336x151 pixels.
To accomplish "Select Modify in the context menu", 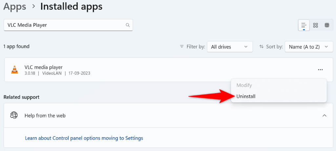I will (244, 85).
